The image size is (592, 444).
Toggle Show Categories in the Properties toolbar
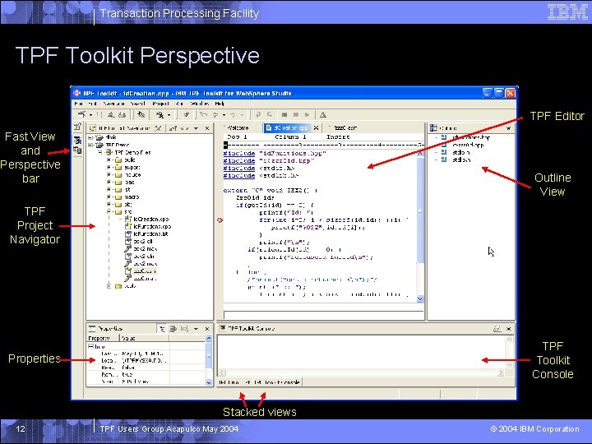162,329
